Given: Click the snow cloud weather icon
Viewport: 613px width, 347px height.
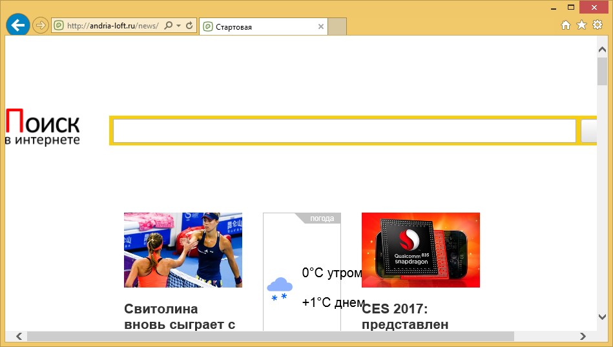Looking at the screenshot, I should tap(279, 288).
